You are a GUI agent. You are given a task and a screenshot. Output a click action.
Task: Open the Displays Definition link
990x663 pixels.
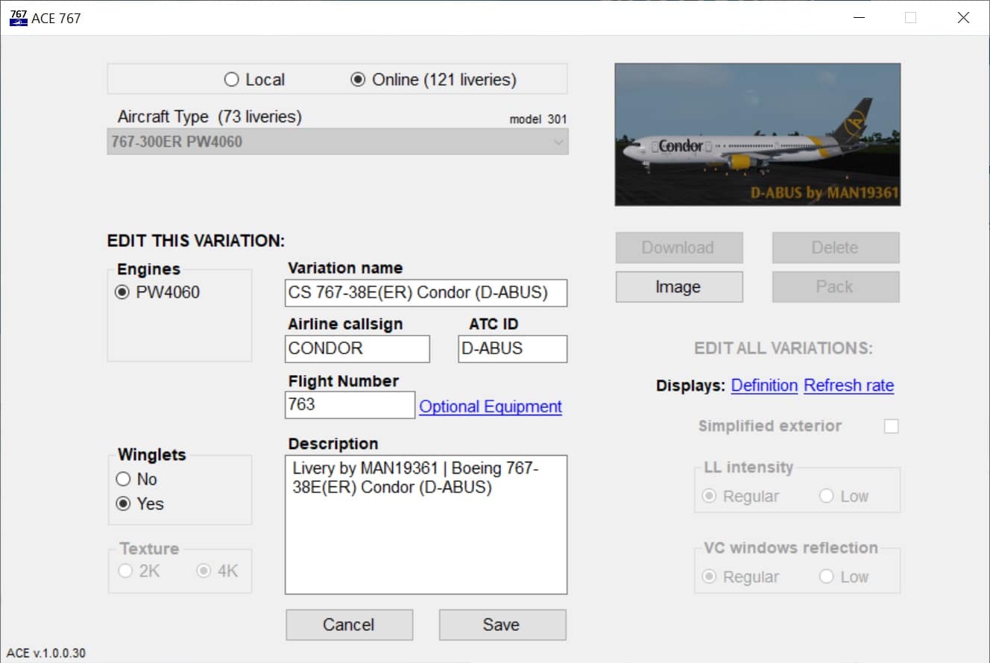[764, 386]
